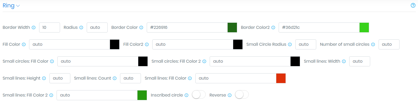Image resolution: width=418 pixels, height=105 pixels.
Task: Click the info icon next to Reverse
Action: click(229, 95)
